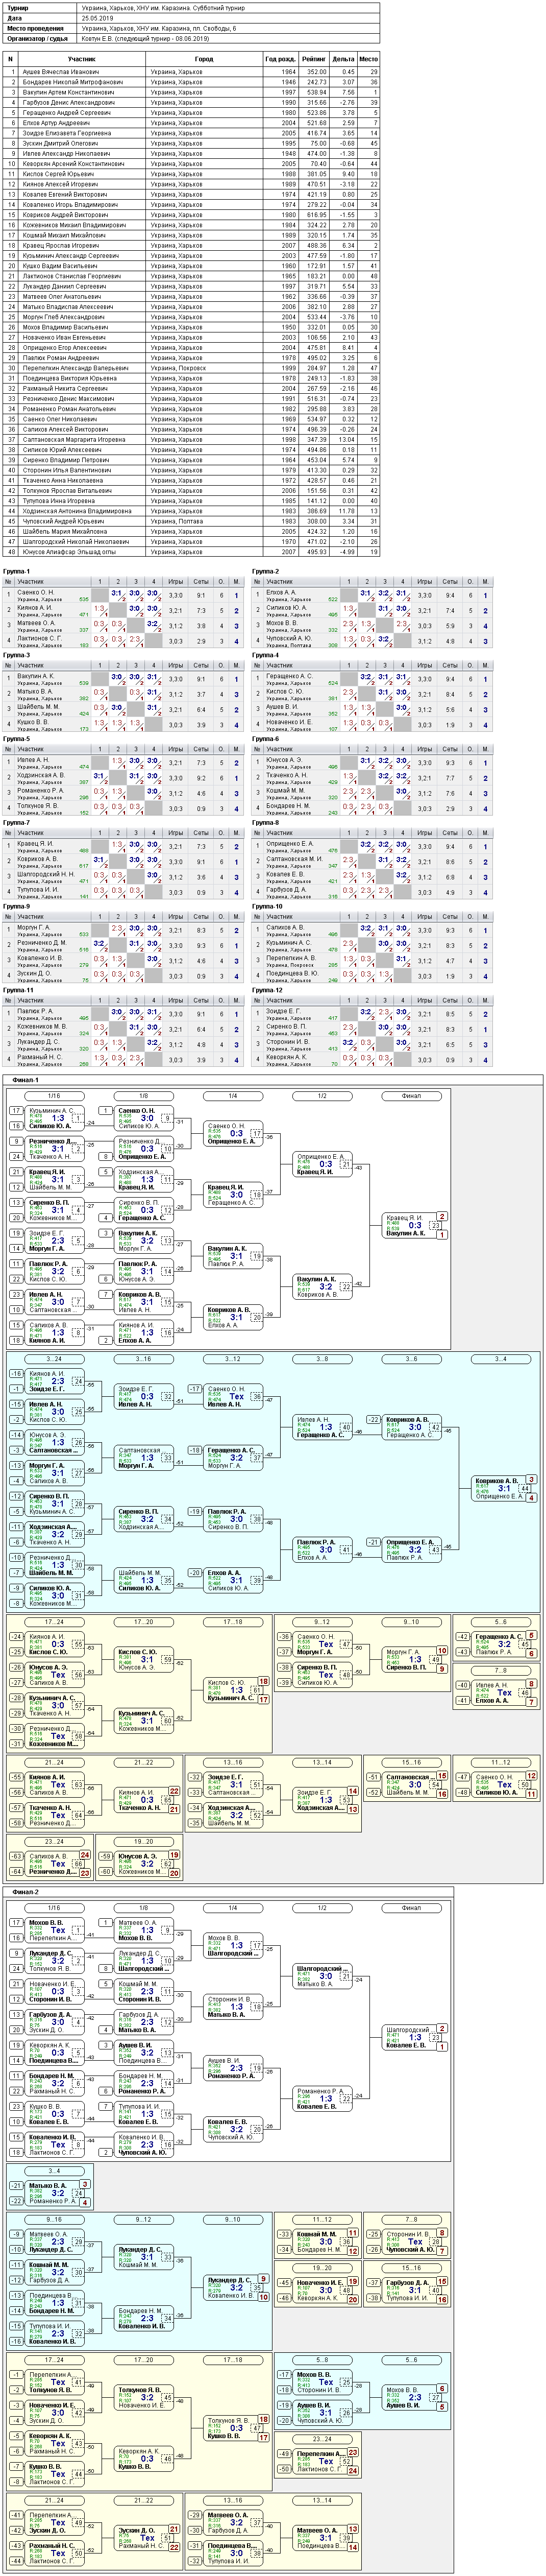The width and height of the screenshot is (546, 2576).
Task: Click the 'Группа-12' heading
Action: click(267, 991)
